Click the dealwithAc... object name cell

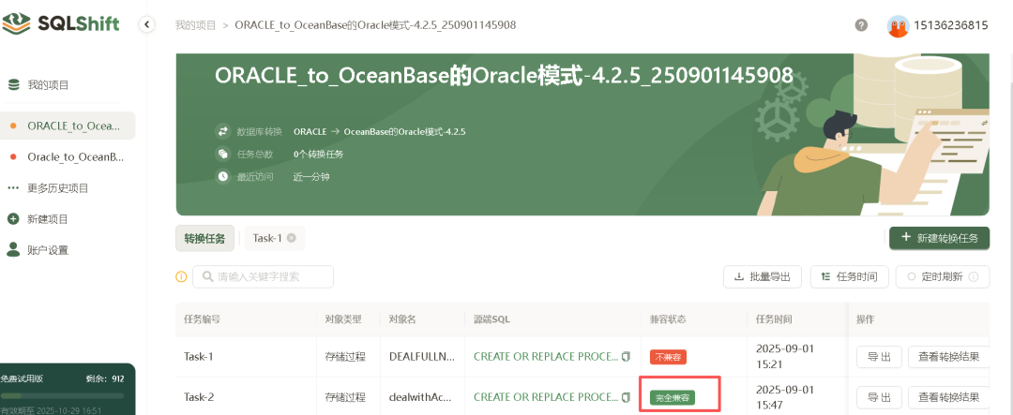click(422, 397)
